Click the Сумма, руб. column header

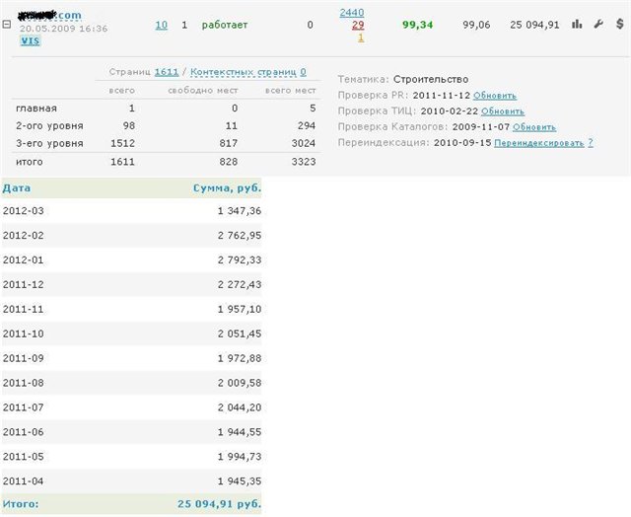pyautogui.click(x=227, y=187)
